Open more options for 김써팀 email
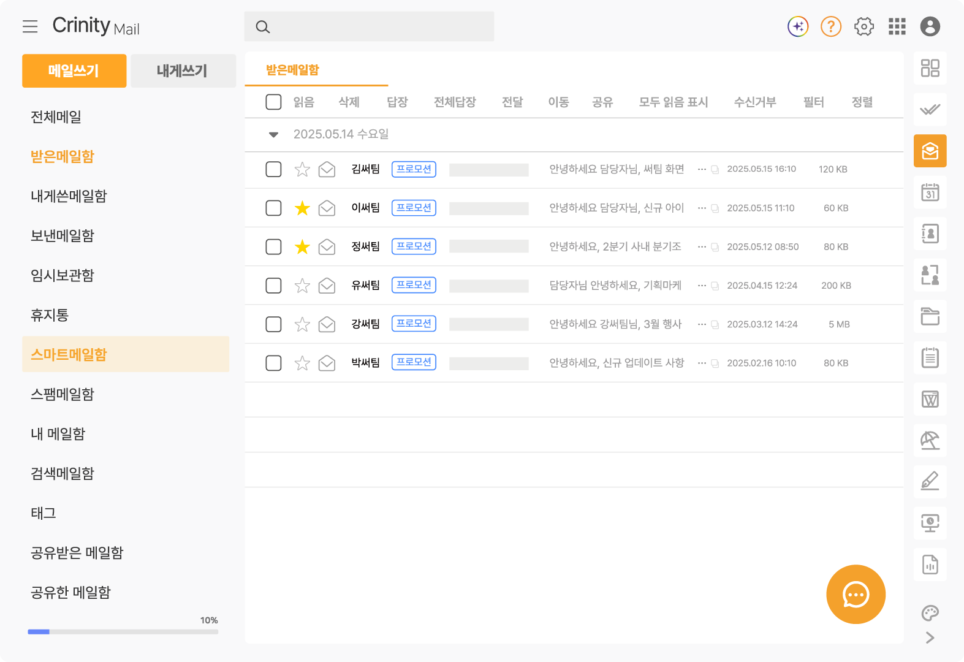Image resolution: width=964 pixels, height=662 pixels. (x=702, y=169)
